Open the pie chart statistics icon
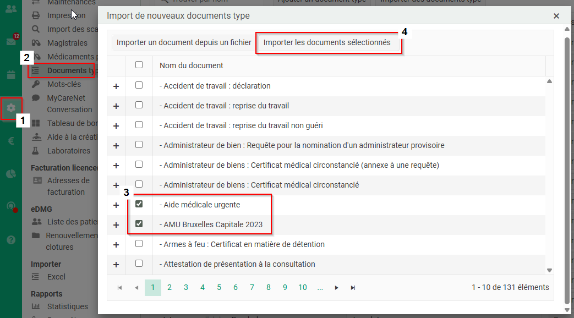574x318 pixels. pyautogui.click(x=11, y=174)
